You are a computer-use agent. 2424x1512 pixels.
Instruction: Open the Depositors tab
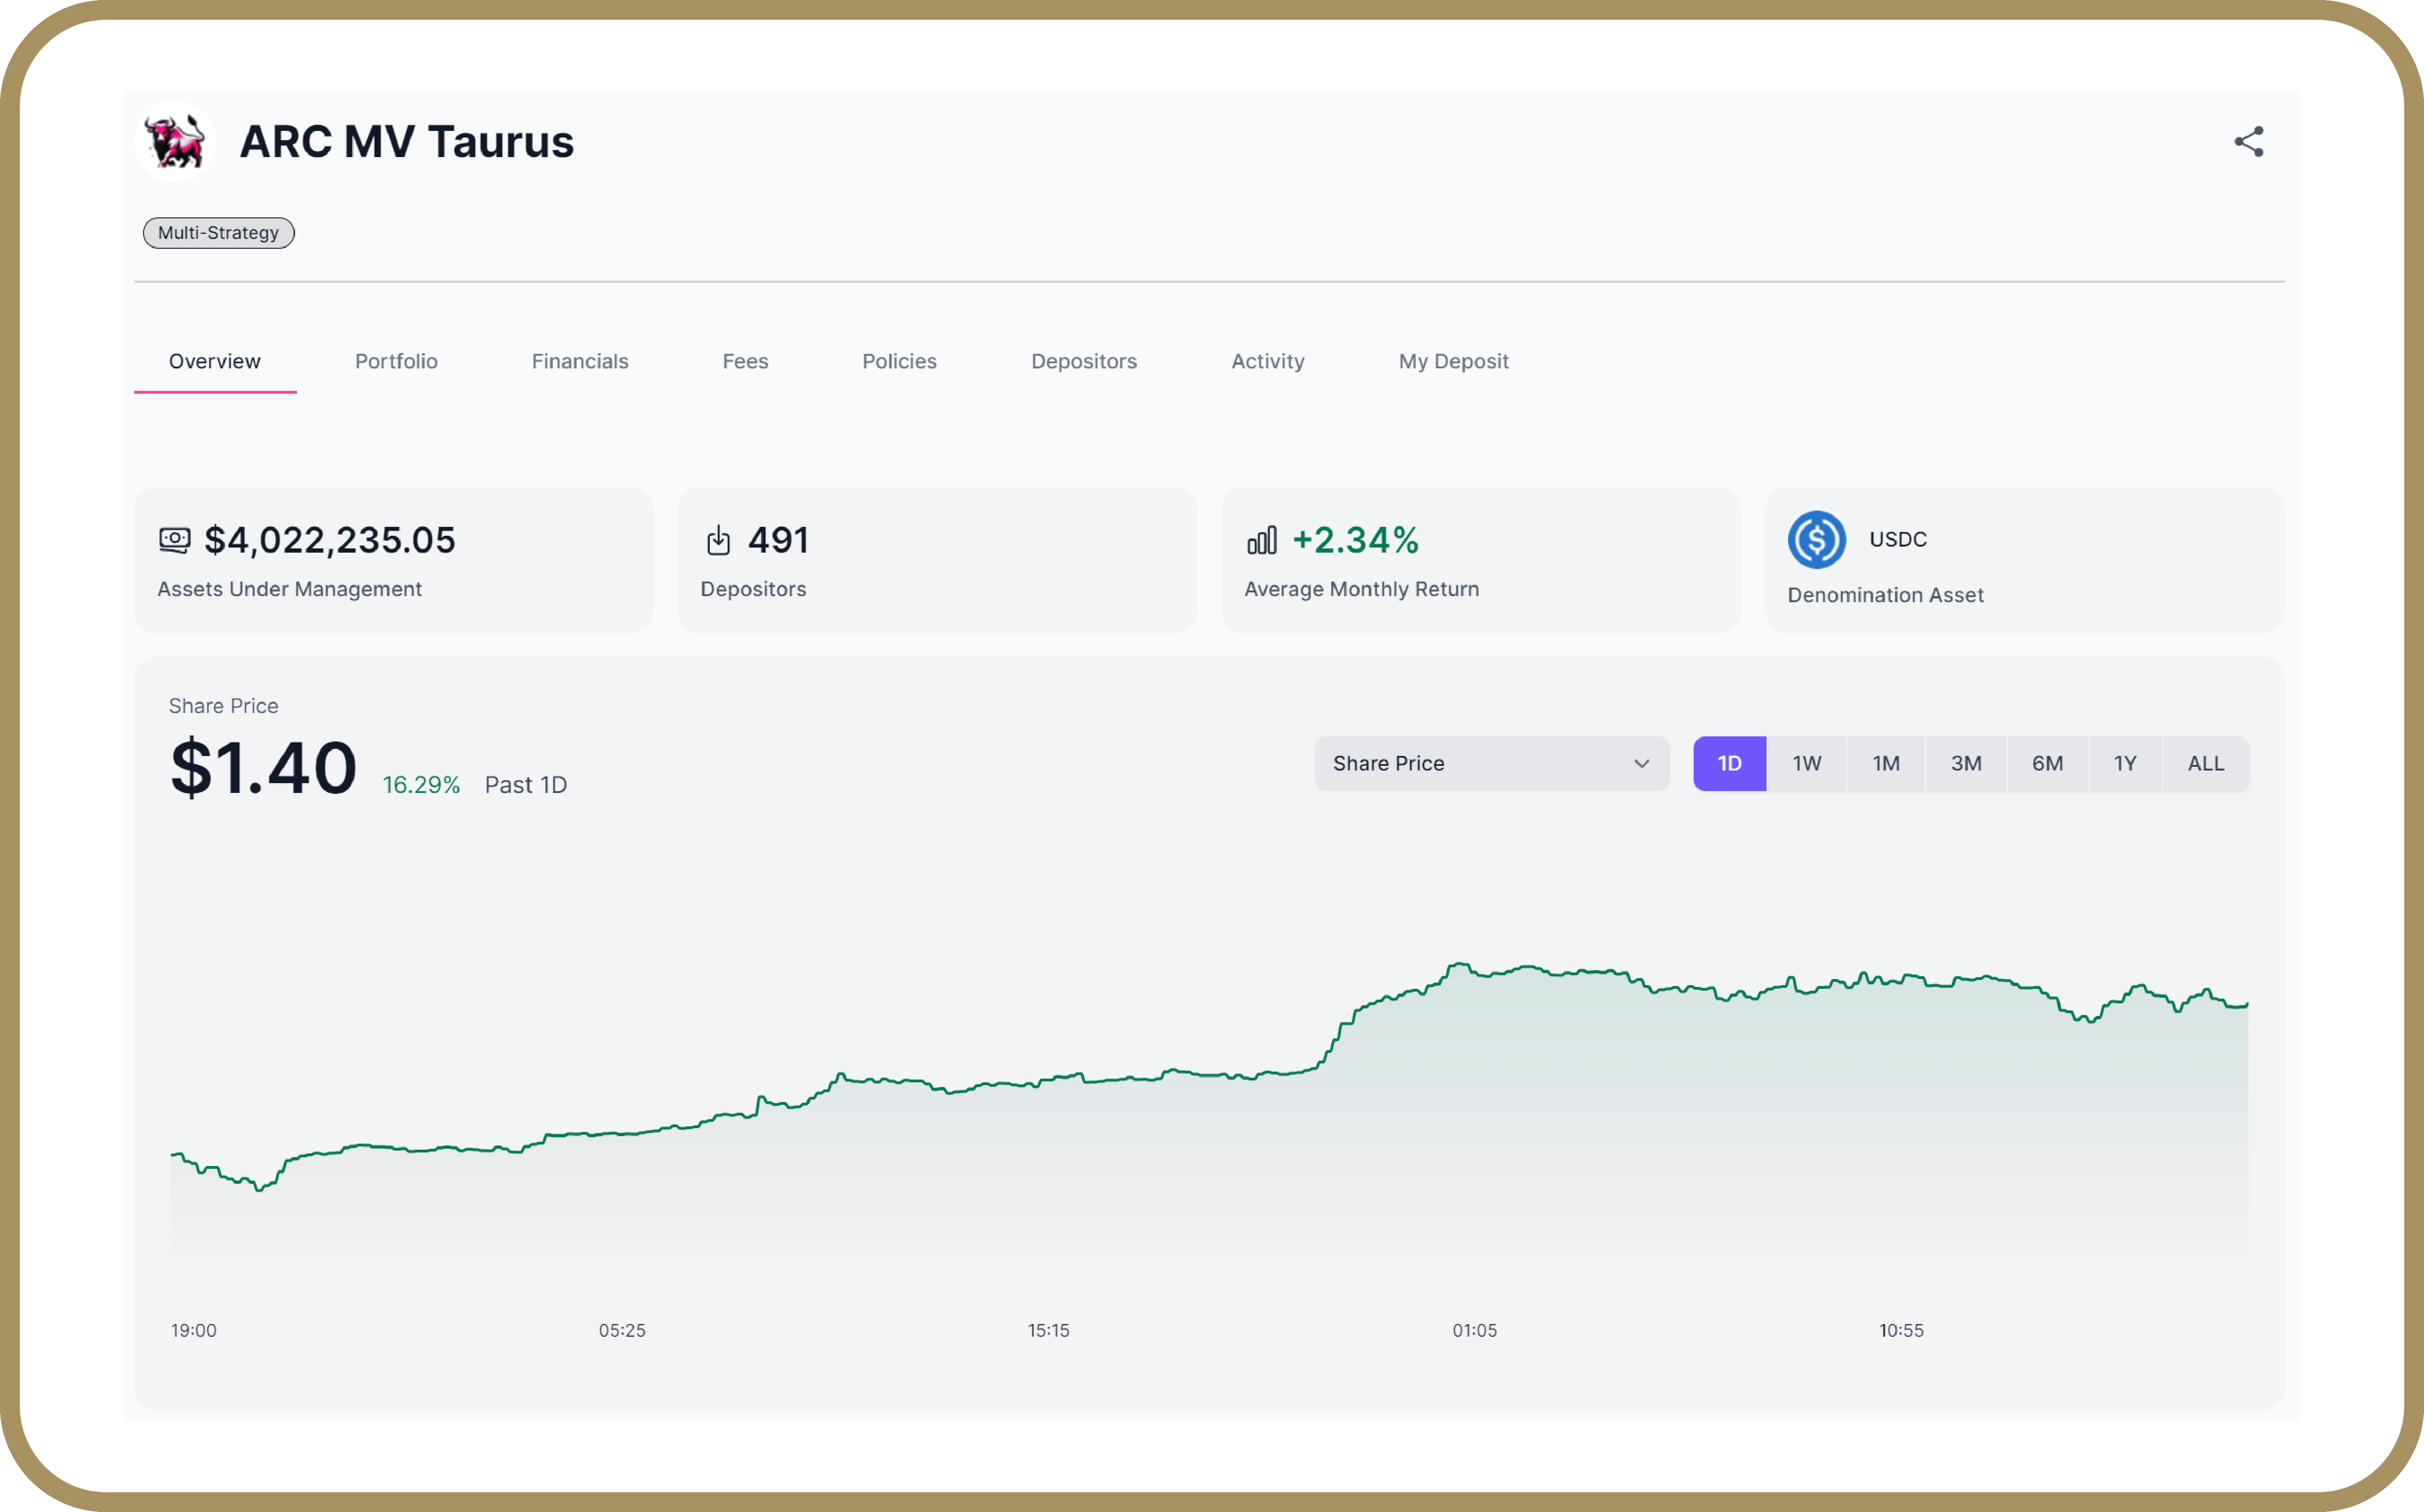coord(1084,361)
